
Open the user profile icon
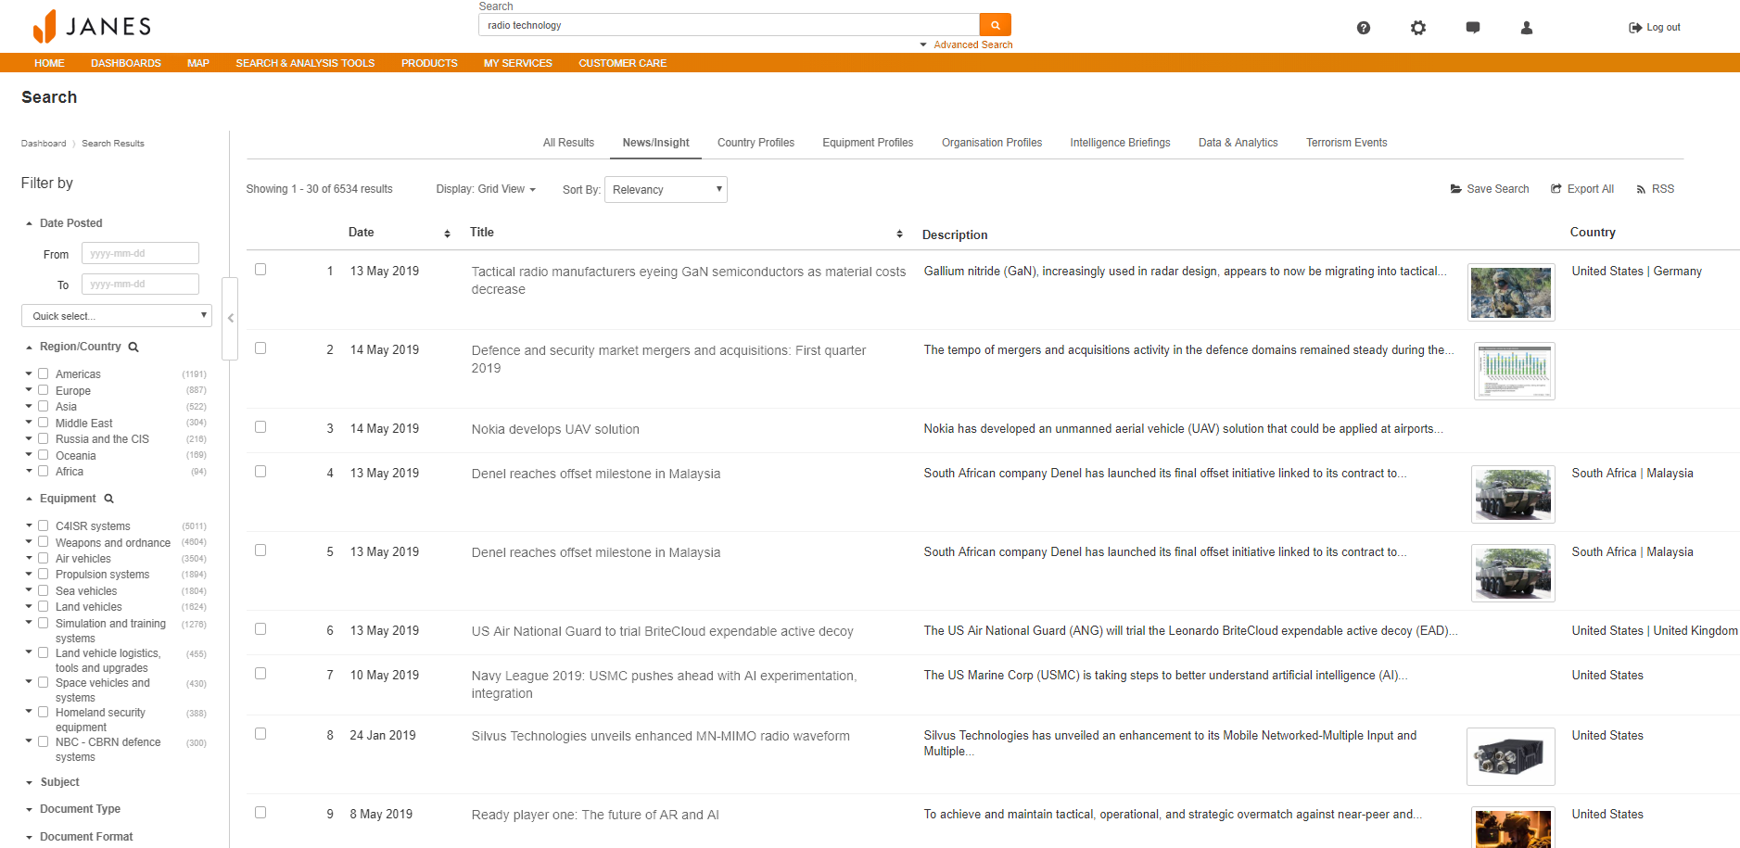[1527, 28]
